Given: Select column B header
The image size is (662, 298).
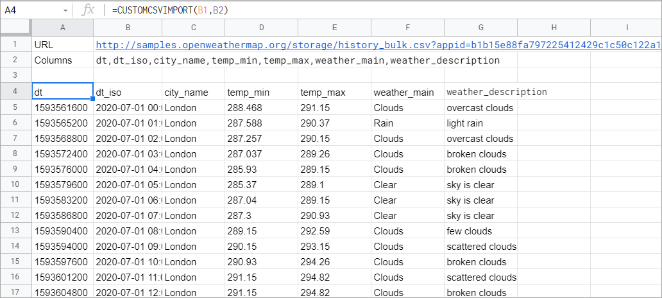Looking at the screenshot, I should [x=128, y=28].
